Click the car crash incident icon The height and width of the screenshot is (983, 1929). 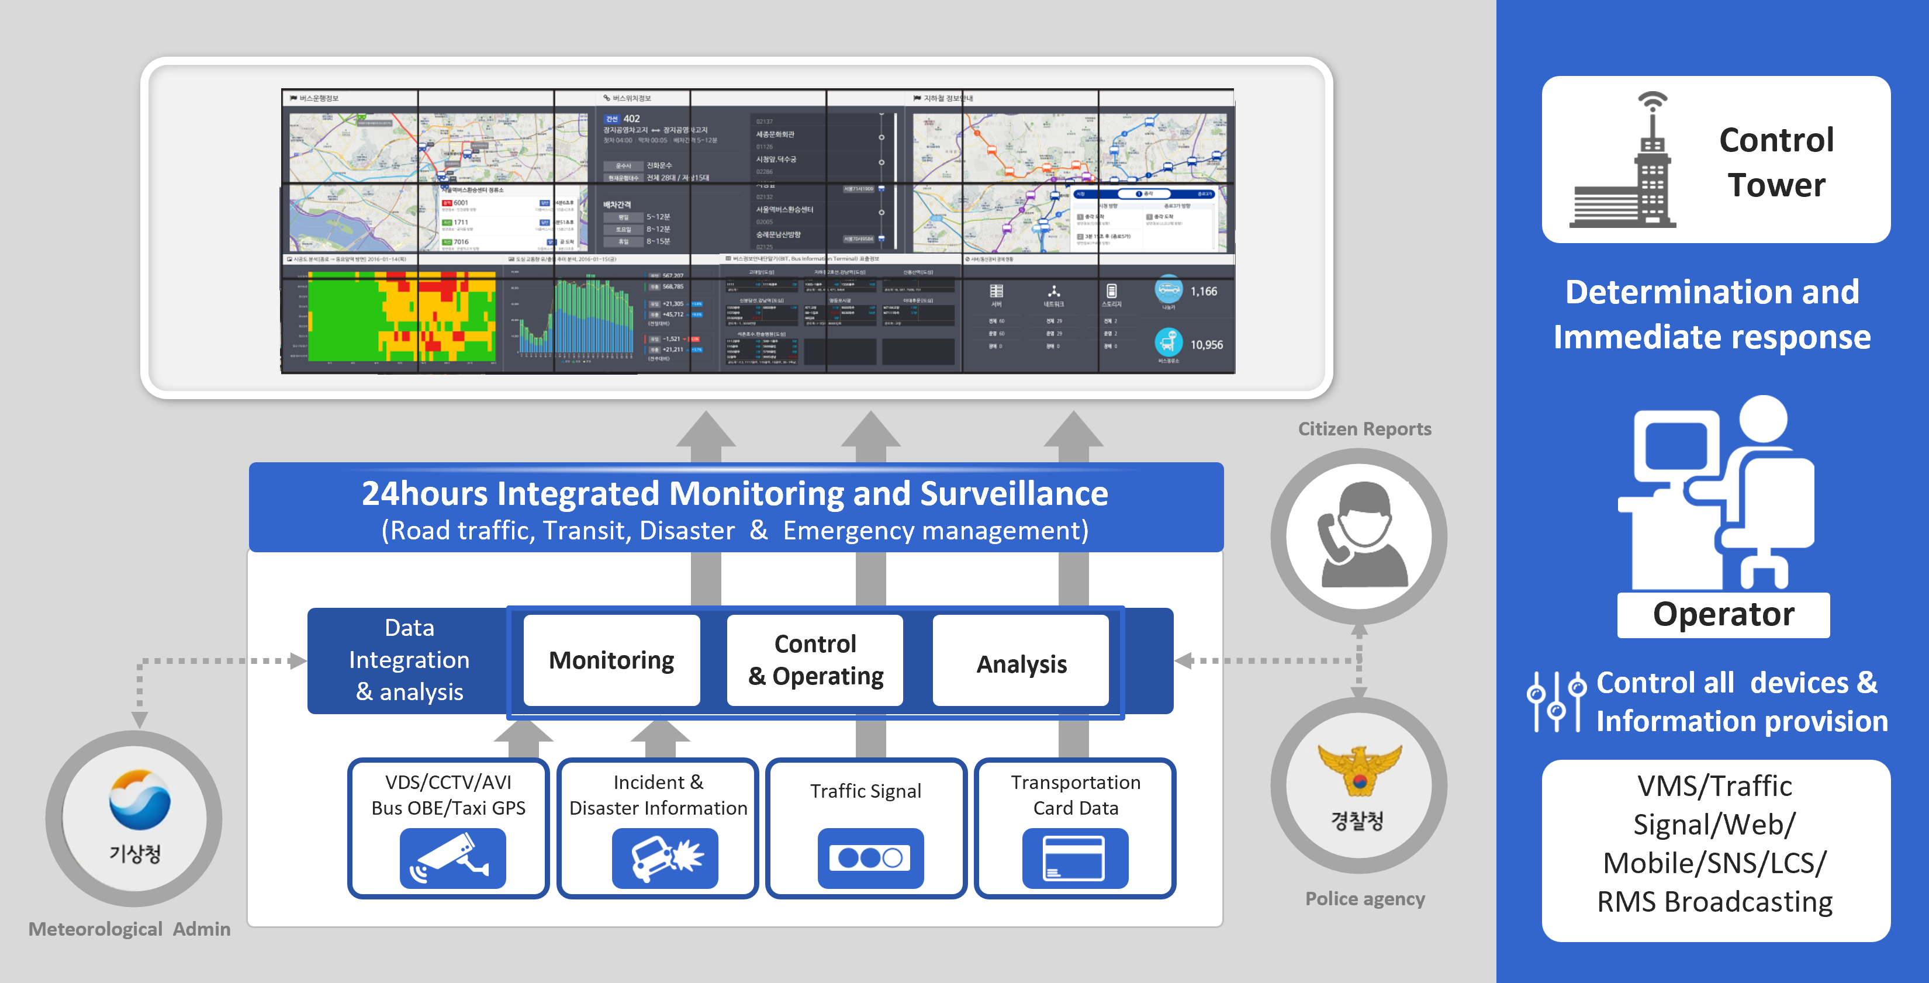[664, 858]
